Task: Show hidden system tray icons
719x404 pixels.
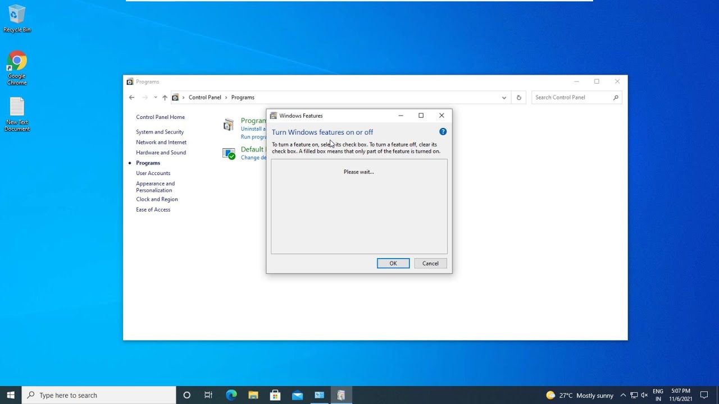Action: pyautogui.click(x=623, y=395)
